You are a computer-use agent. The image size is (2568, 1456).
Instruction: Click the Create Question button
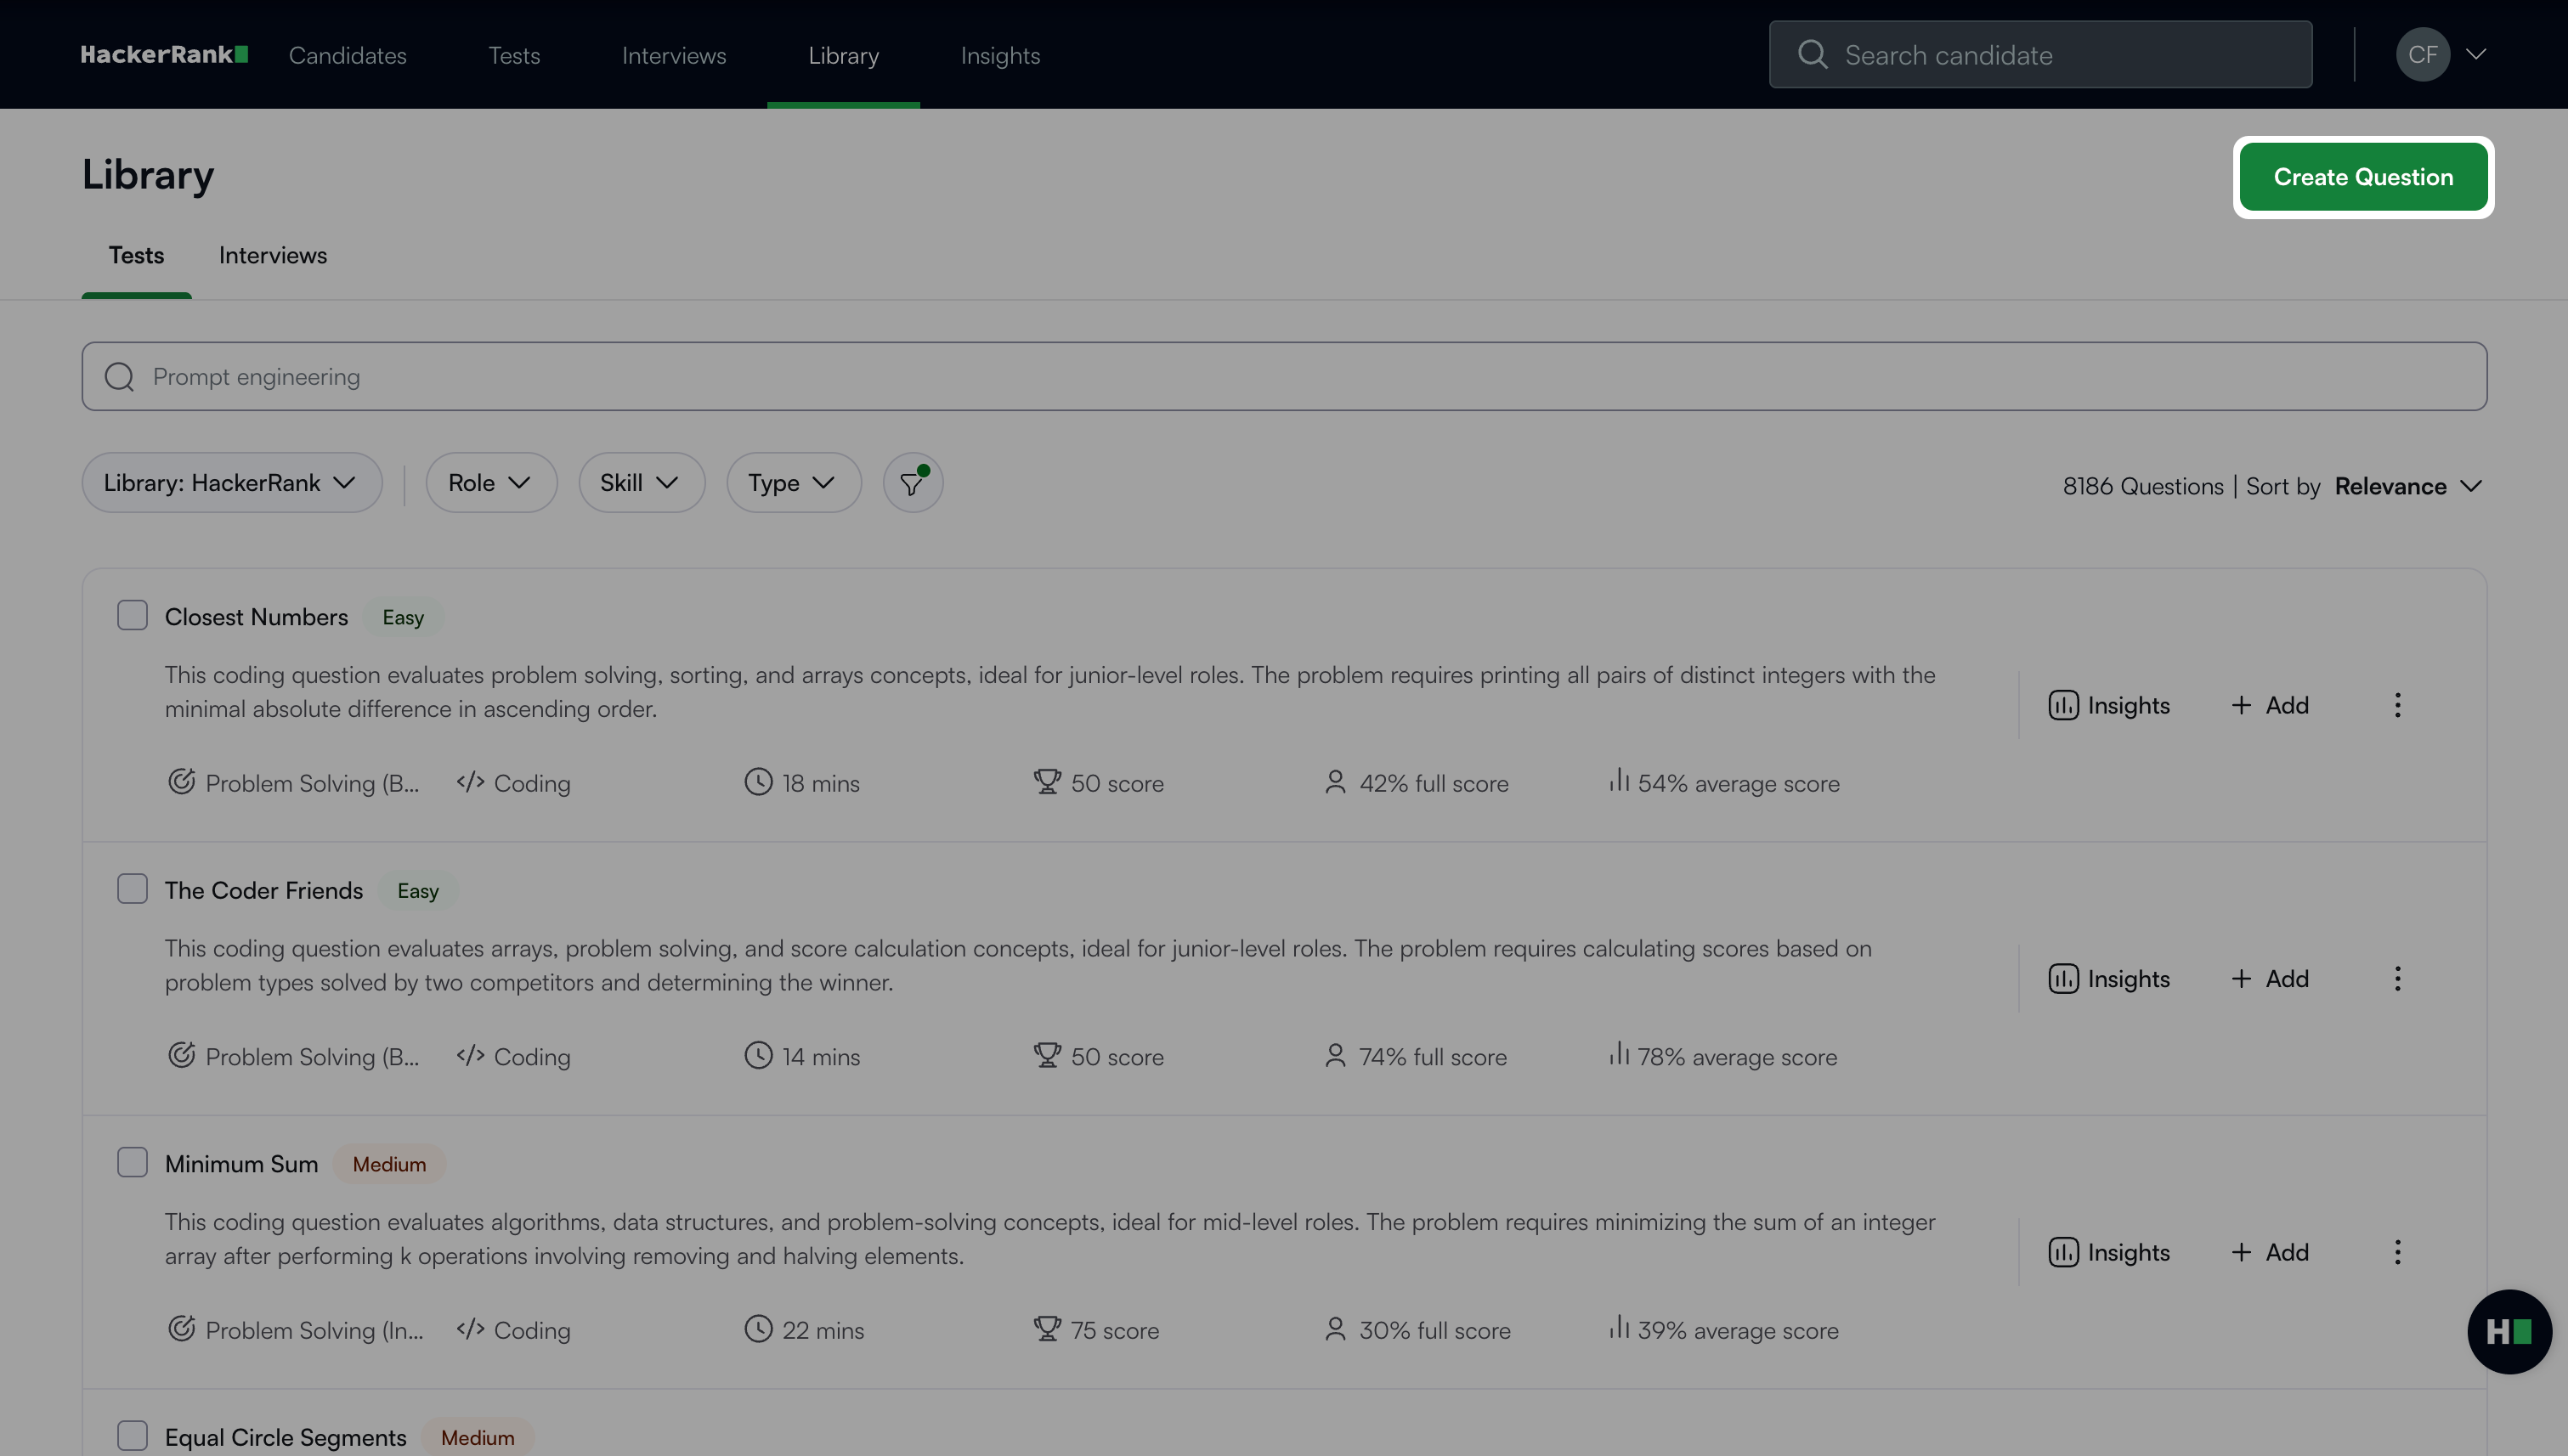(x=2362, y=177)
